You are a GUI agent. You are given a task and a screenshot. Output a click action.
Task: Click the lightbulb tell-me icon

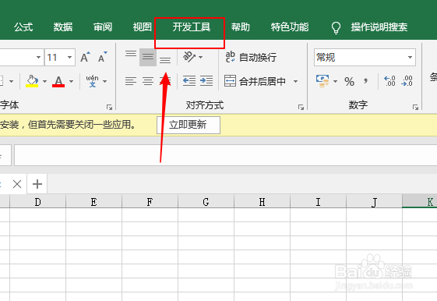click(x=336, y=27)
